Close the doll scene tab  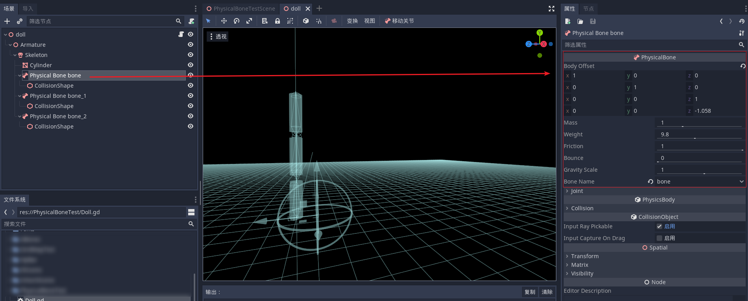308,9
